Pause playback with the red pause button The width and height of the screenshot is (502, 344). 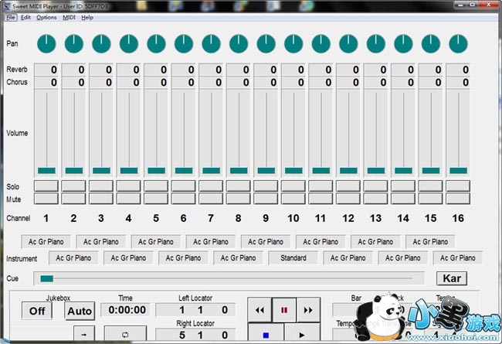[x=284, y=310]
